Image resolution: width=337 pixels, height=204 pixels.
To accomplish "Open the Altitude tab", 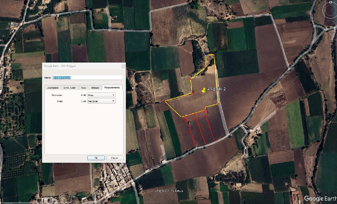I will tap(95, 88).
